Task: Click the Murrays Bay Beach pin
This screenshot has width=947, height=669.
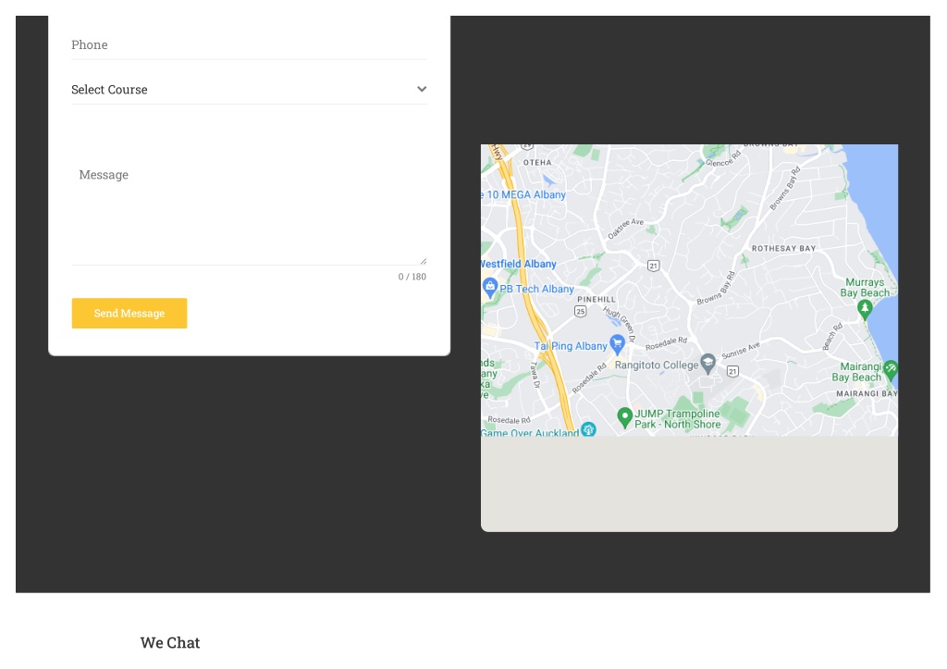Action: pyautogui.click(x=865, y=309)
